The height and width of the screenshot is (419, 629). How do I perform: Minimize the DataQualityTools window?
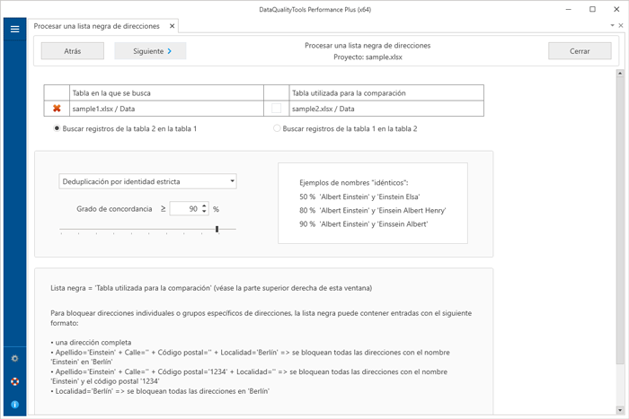click(x=569, y=9)
